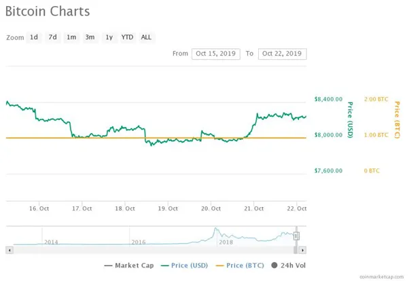Click the $7,600.00 axis value
Image resolution: width=409 pixels, height=281 pixels.
(x=328, y=171)
